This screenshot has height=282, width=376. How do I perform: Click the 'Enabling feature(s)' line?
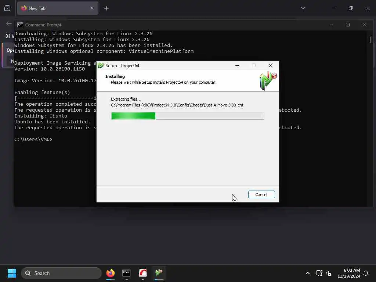coord(42,92)
